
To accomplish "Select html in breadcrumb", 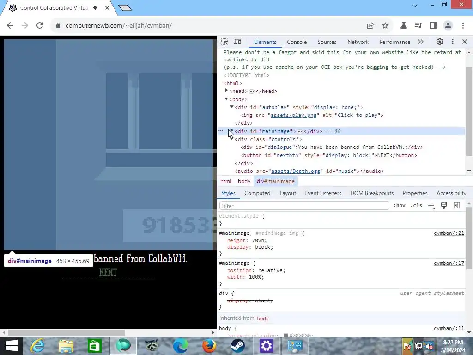I will pos(225,181).
